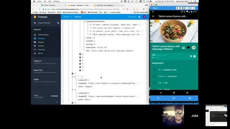Viewport: 230px width, 129px height.
Task: Open Functions section in sidebar
Action: point(41,49)
